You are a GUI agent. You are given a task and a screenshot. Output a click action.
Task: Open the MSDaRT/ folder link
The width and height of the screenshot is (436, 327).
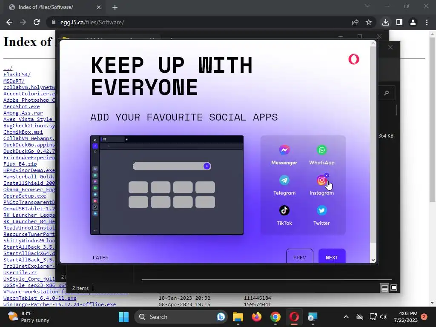coord(14,81)
